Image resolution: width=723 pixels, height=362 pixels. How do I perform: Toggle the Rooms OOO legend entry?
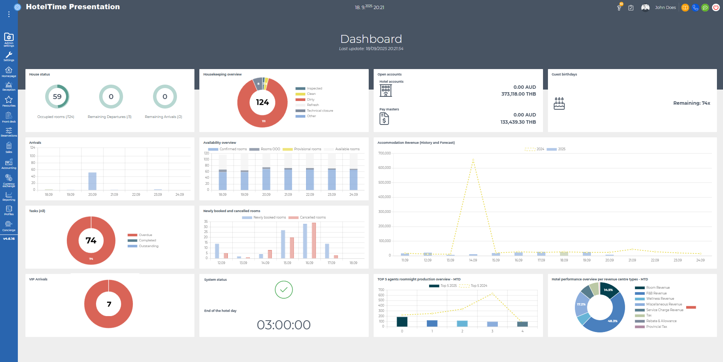point(265,149)
